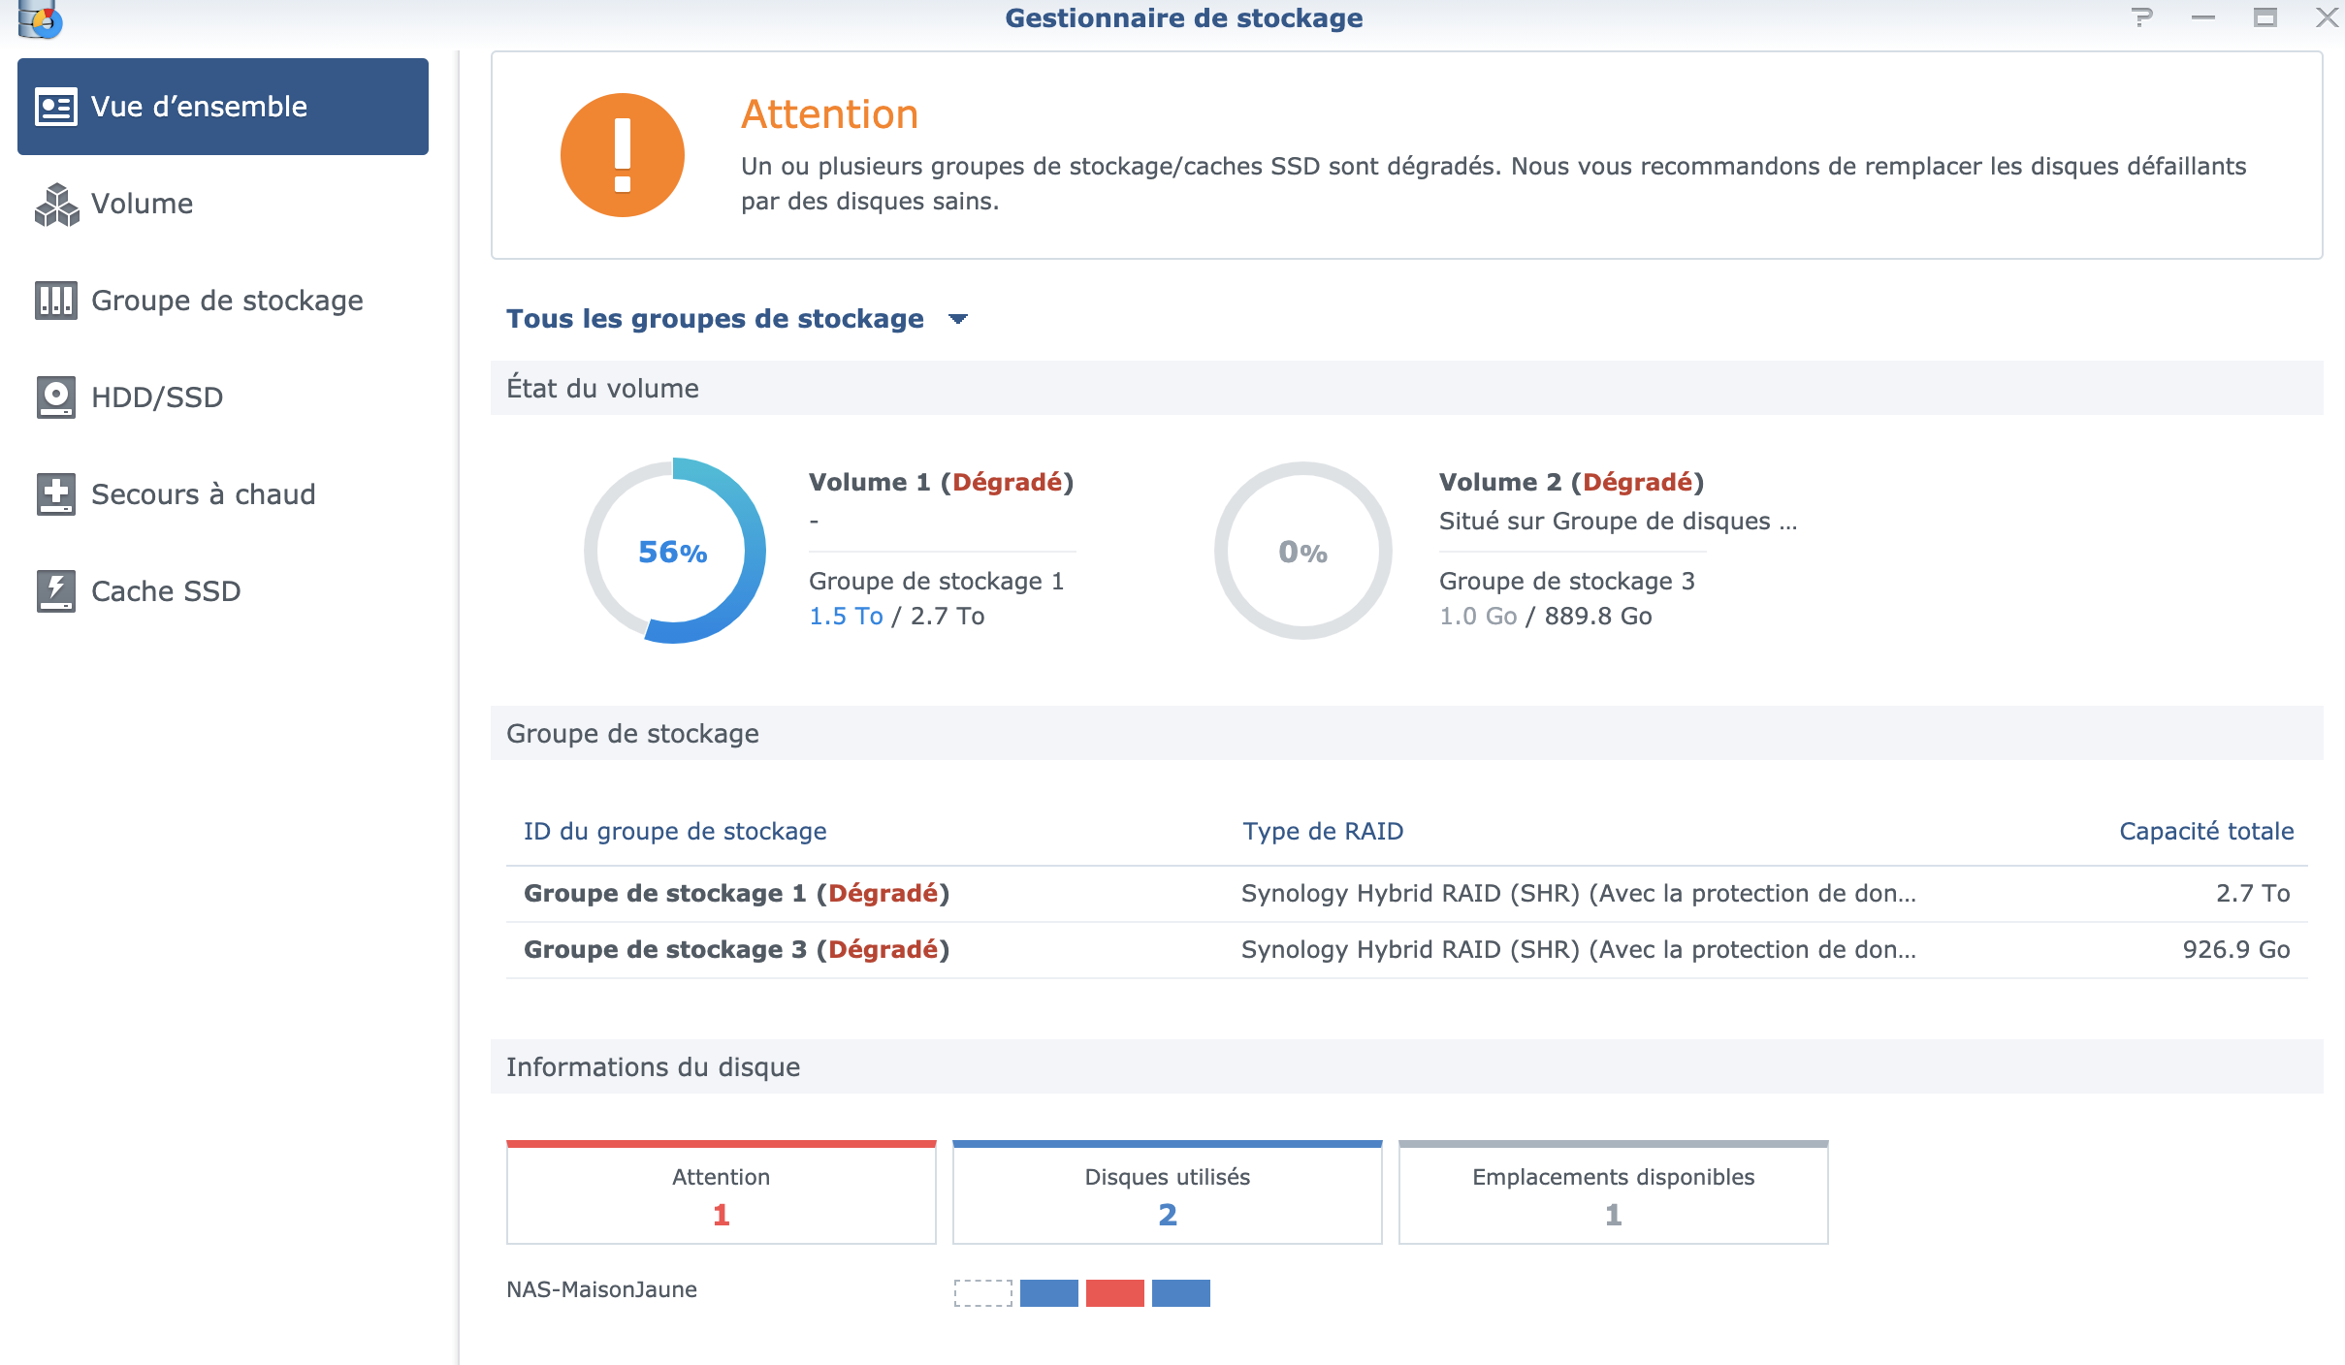This screenshot has height=1365, width=2345.
Task: Click the Volume cubes icon
Action: tap(55, 204)
